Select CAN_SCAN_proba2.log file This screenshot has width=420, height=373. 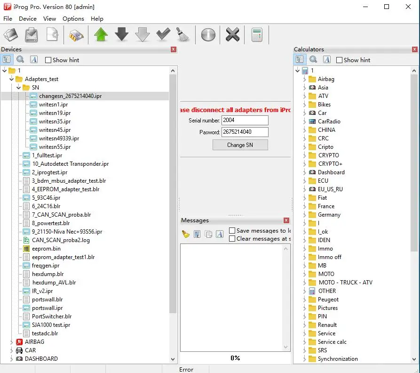pyautogui.click(x=61, y=240)
